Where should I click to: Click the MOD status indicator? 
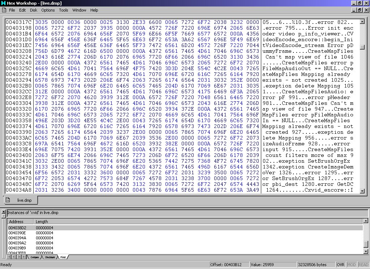[x=351, y=265]
